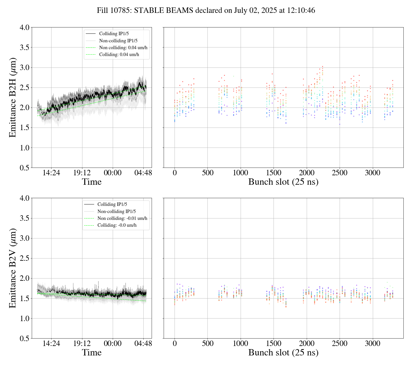Click '2.5' tick on Emittance B2H axis
412x366 pixels.
(24, 88)
